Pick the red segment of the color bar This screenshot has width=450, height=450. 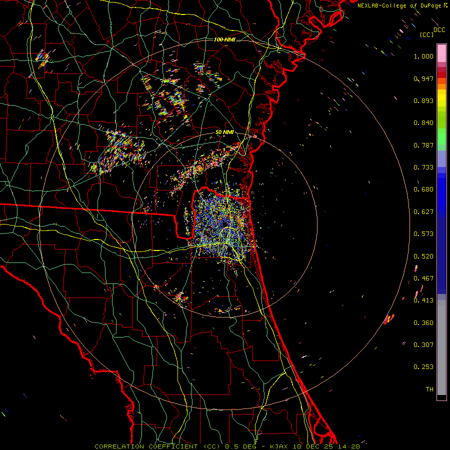point(441,75)
